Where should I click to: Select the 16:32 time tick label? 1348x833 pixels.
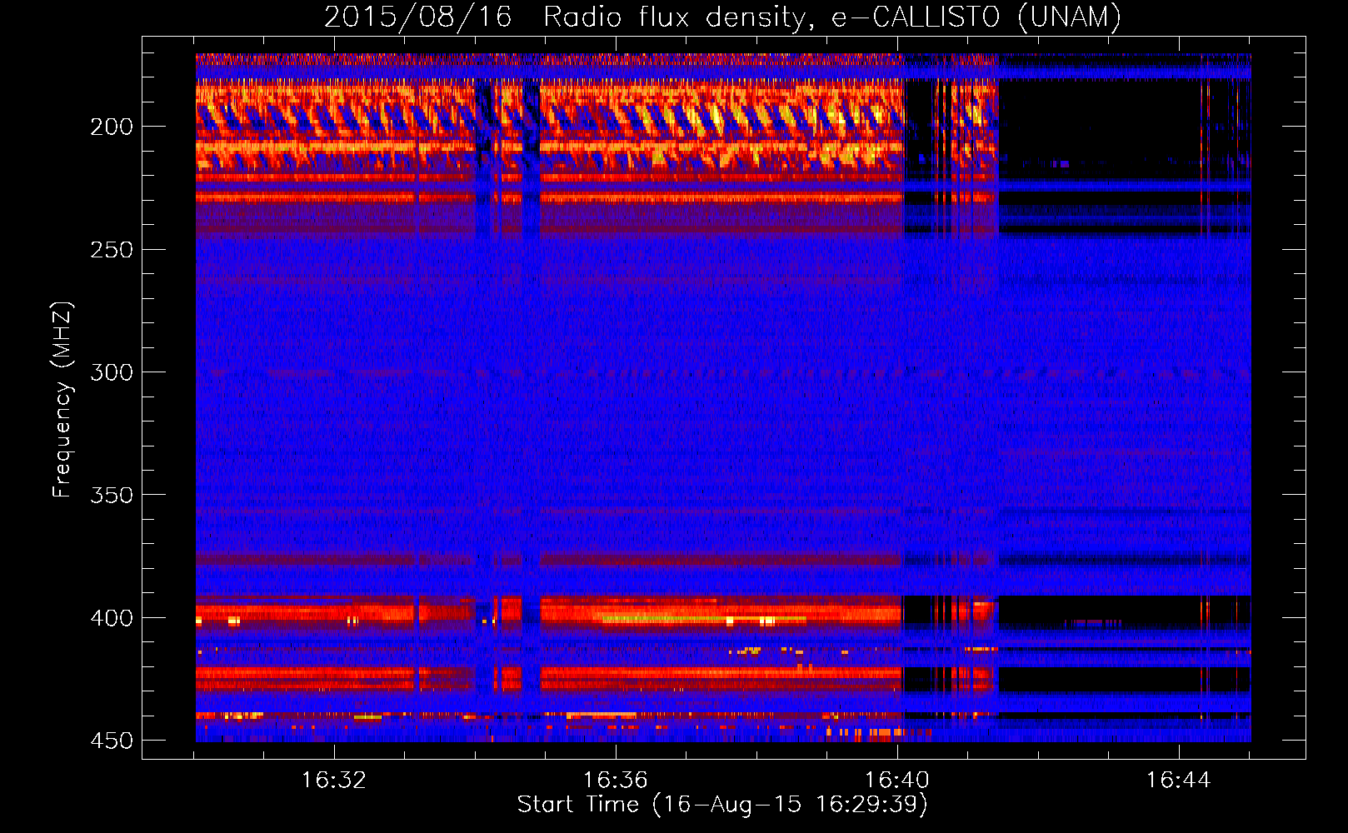[333, 781]
